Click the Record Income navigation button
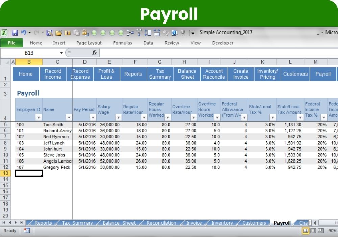The width and height of the screenshot is (338, 237). coord(53,74)
